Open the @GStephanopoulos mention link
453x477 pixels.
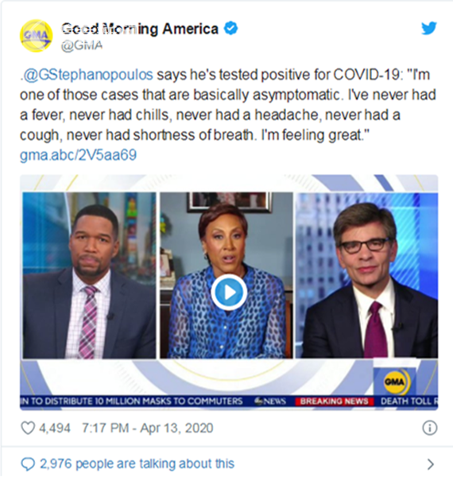pos(87,75)
